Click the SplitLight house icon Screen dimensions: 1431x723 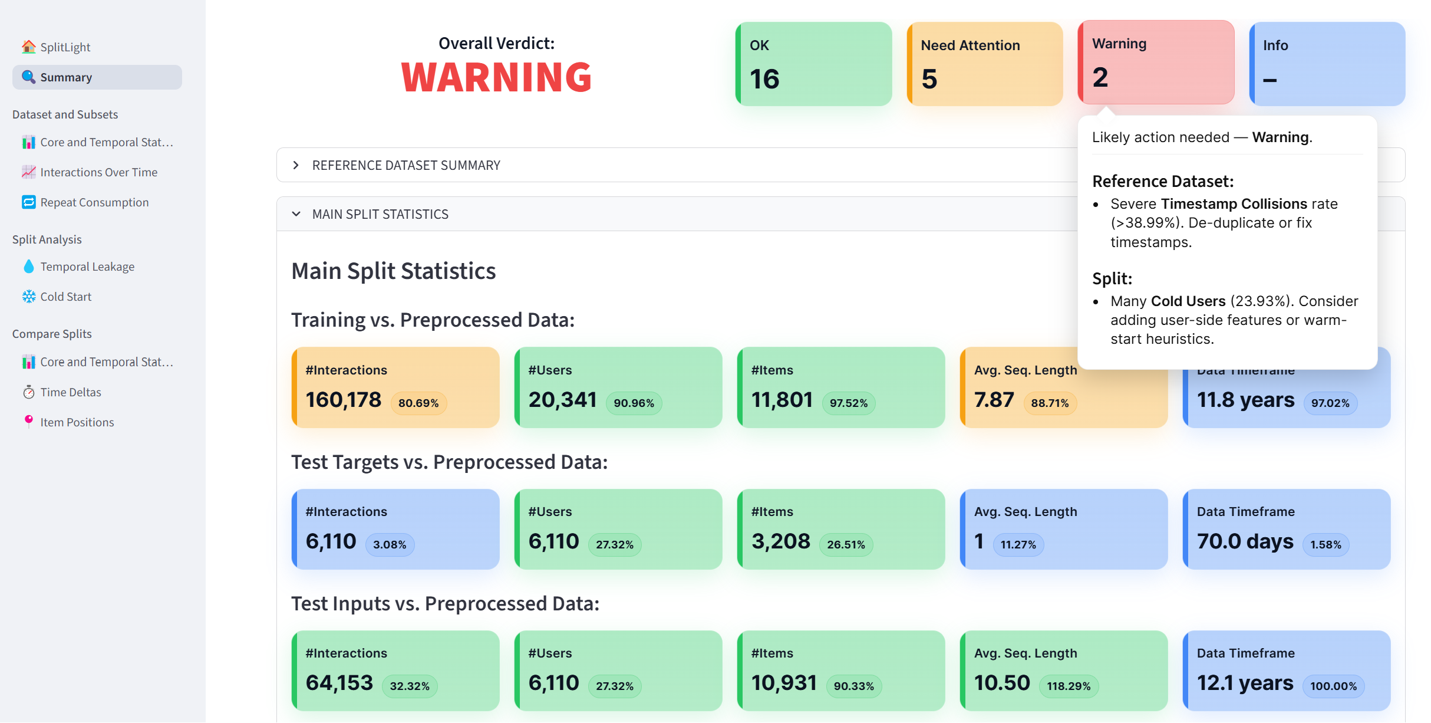28,47
